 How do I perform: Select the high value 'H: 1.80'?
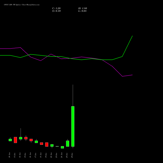coord(82,8)
